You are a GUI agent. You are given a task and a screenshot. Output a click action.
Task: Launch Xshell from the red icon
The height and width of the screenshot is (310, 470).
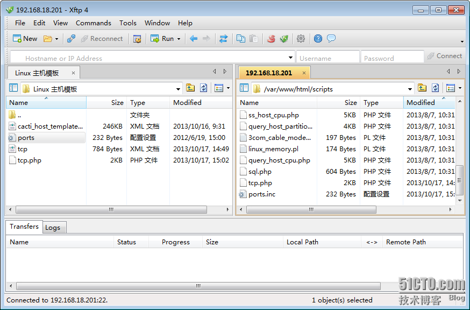(x=271, y=38)
